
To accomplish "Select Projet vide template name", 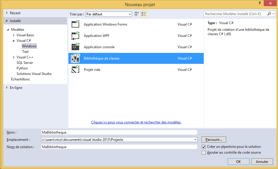I will coord(92,70).
